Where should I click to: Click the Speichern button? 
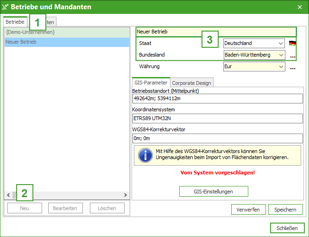coord(285,210)
